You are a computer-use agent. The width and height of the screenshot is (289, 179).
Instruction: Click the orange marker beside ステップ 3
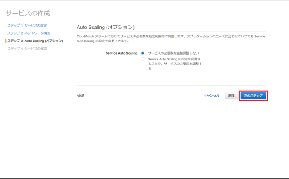[x=6, y=41]
